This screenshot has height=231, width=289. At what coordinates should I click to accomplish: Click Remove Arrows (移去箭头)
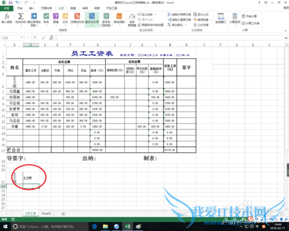point(175,25)
